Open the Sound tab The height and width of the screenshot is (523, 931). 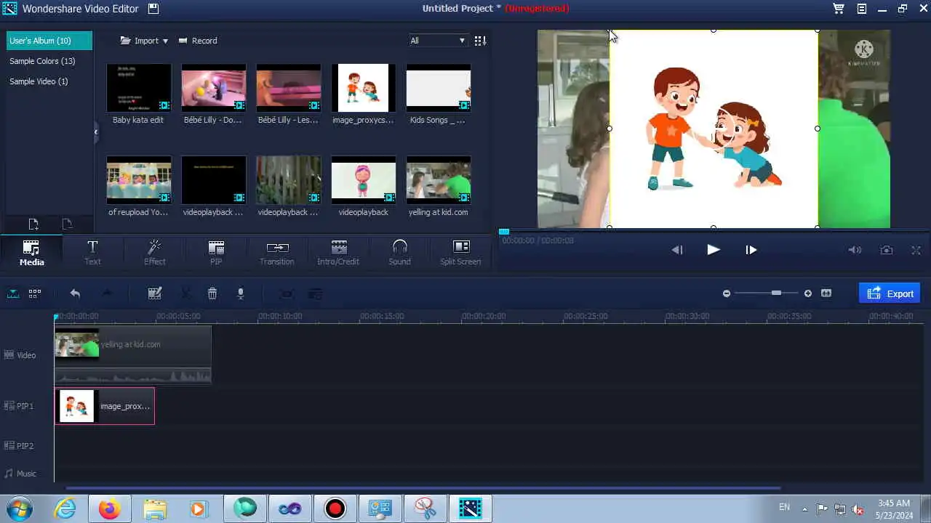399,252
